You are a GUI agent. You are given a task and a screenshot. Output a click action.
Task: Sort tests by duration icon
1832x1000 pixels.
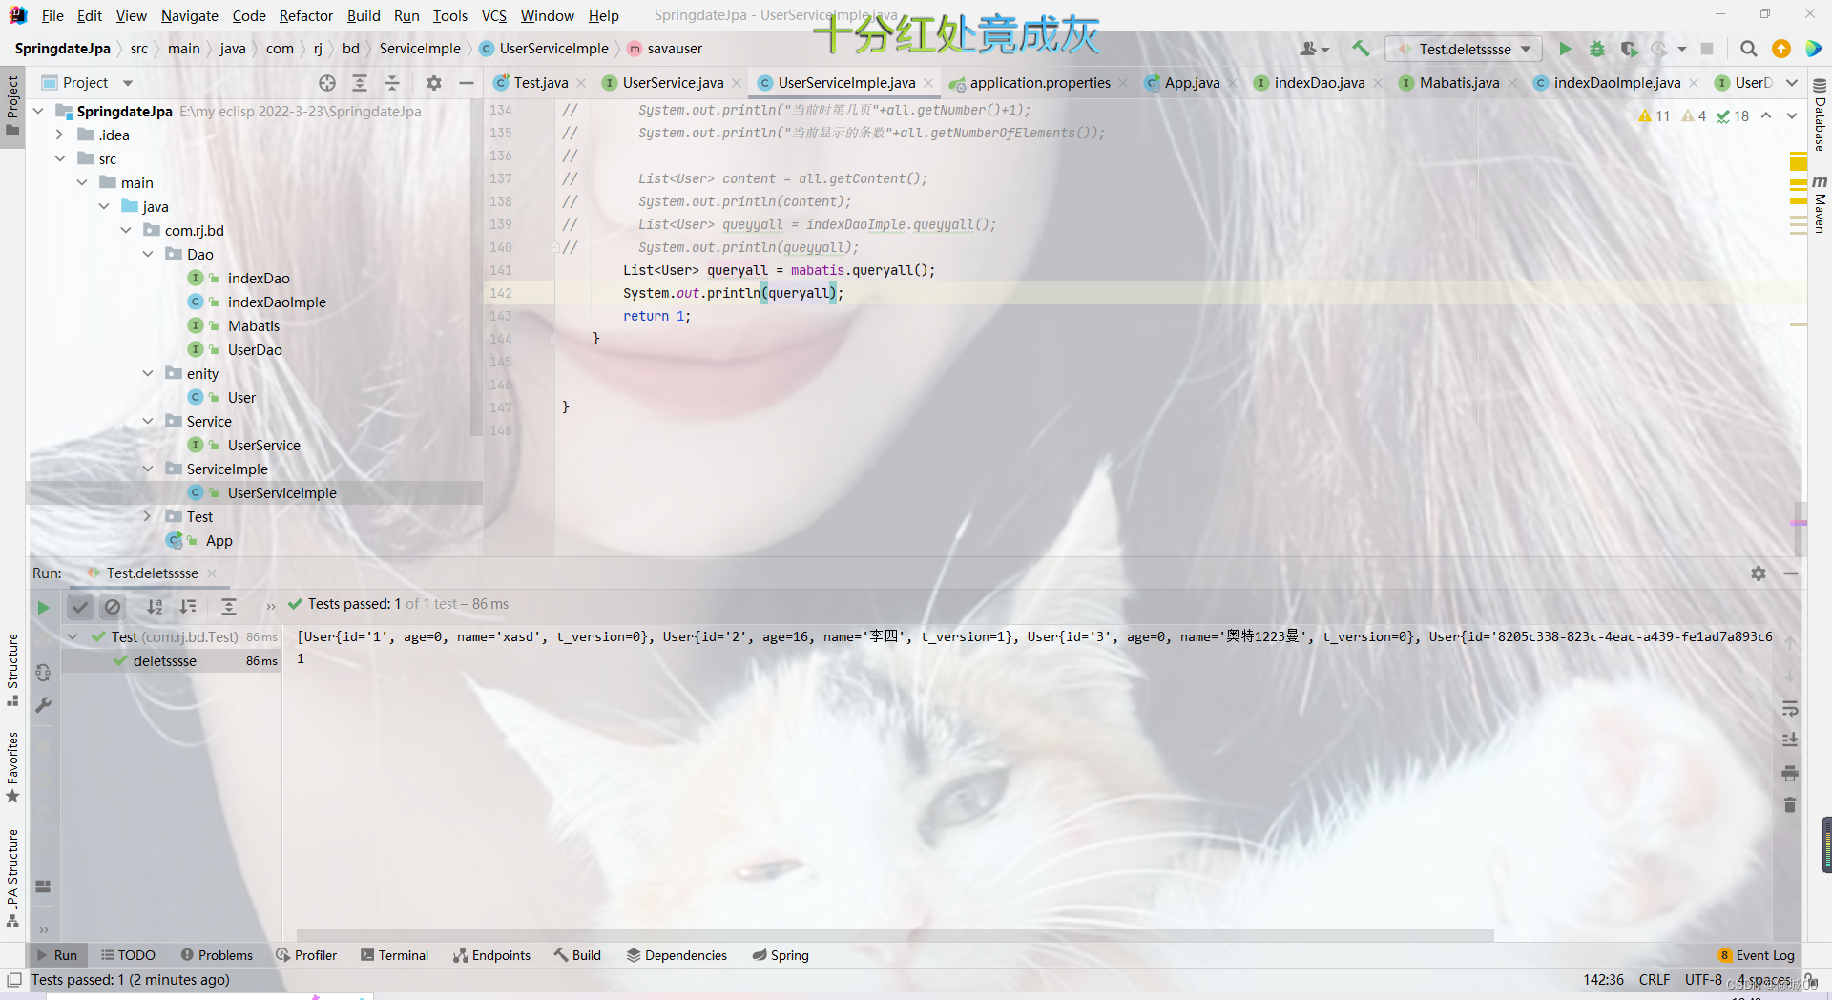[188, 607]
